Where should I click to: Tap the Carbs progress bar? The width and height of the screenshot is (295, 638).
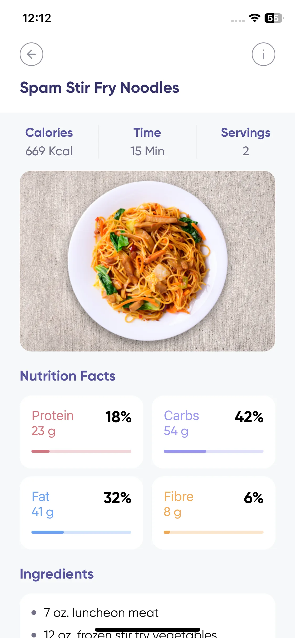tap(213, 451)
